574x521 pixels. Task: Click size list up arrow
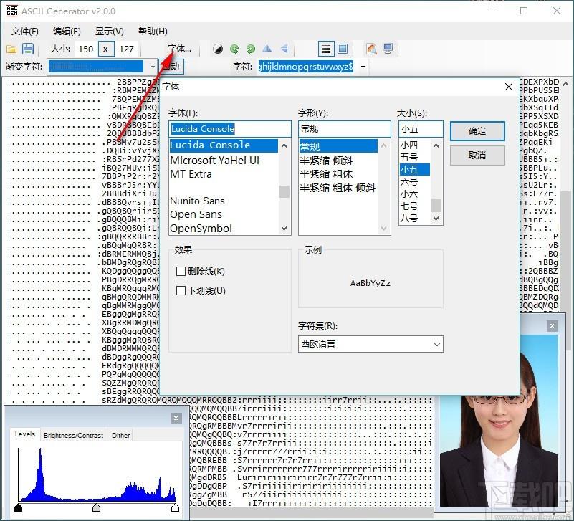click(436, 145)
